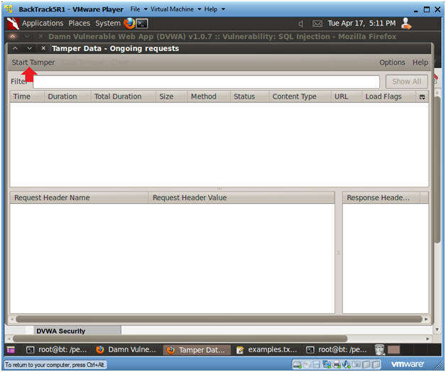The height and width of the screenshot is (372, 446).
Task: Click the VMware printer status icon
Action: [337, 365]
